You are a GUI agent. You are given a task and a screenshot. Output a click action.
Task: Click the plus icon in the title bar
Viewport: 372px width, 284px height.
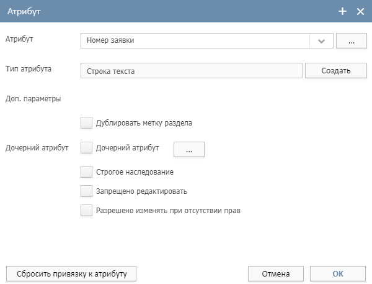[342, 11]
